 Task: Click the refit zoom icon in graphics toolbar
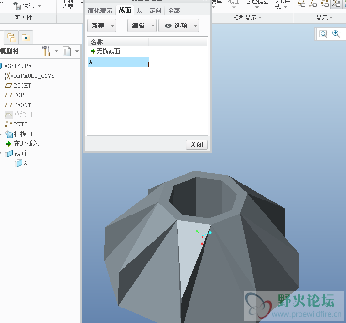[323, 34]
